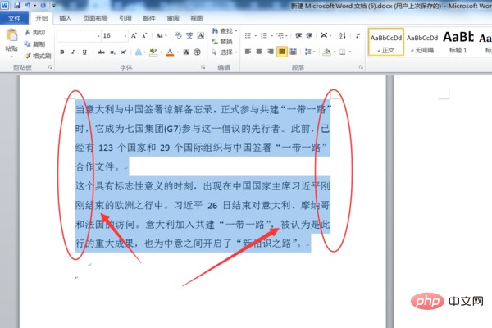Toggle the highlighted justify alignment button

coord(282,52)
